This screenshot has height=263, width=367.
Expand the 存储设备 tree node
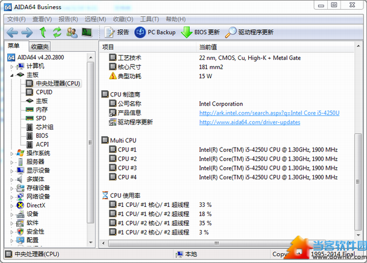12,189
